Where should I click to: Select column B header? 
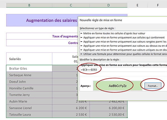[29, 5]
